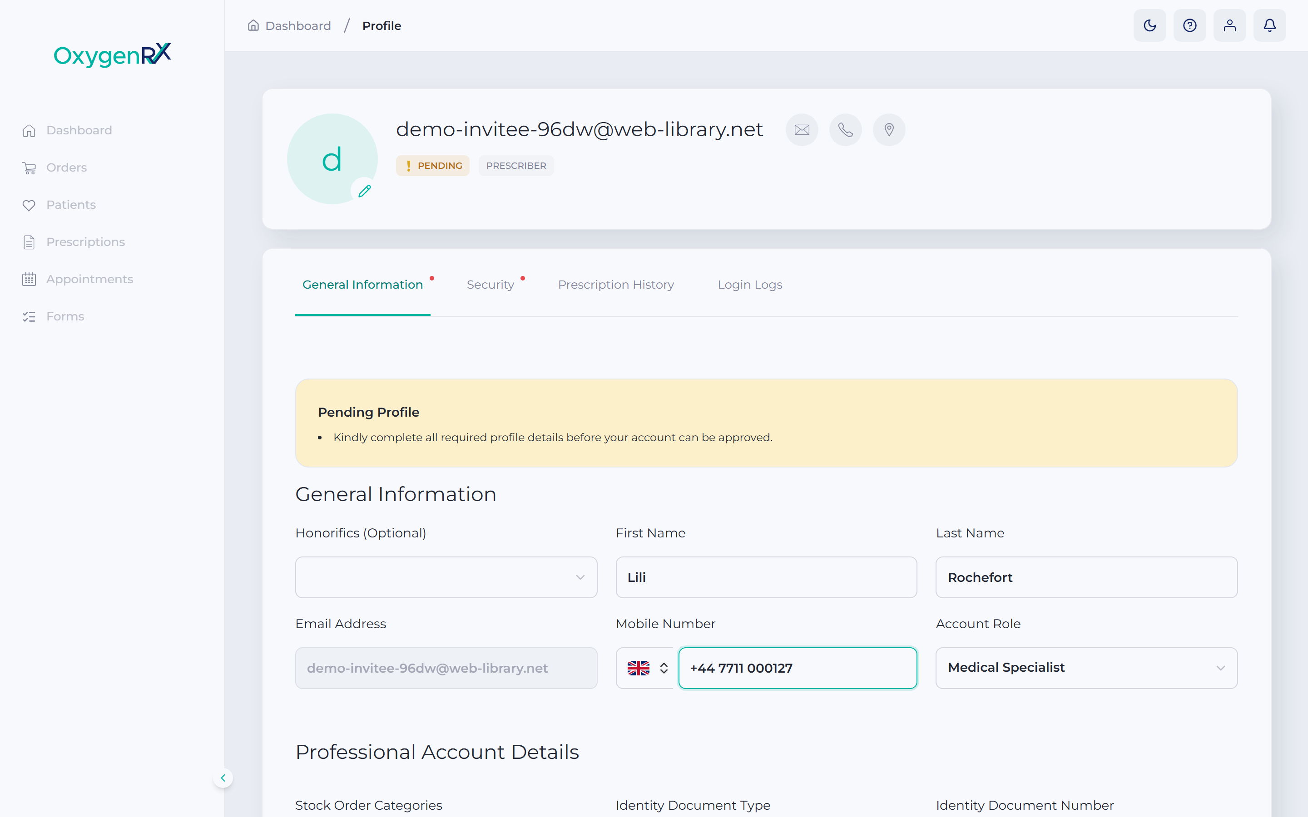
Task: Click the General Information section heading
Action: (396, 494)
